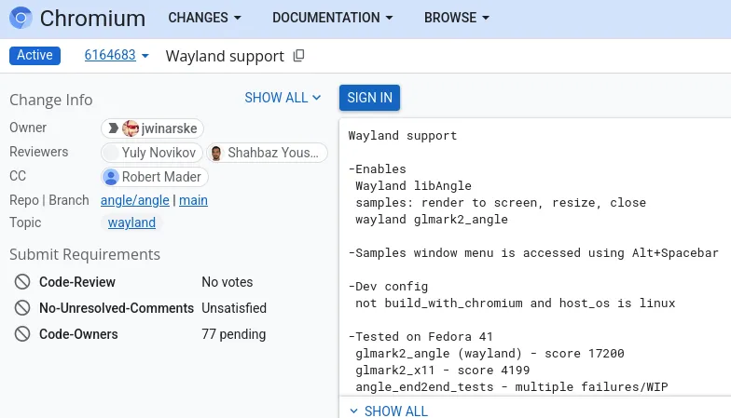Image resolution: width=731 pixels, height=418 pixels.
Task: Click the Code-Owners blocked status icon
Action: point(22,334)
